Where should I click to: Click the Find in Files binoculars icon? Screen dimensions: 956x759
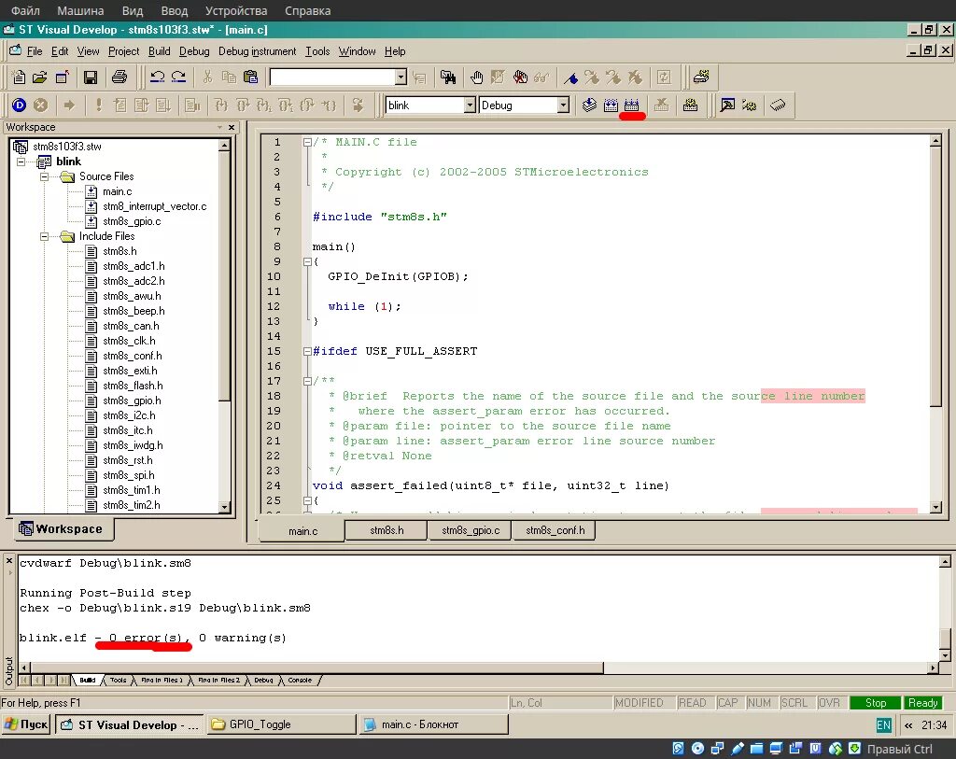(448, 77)
